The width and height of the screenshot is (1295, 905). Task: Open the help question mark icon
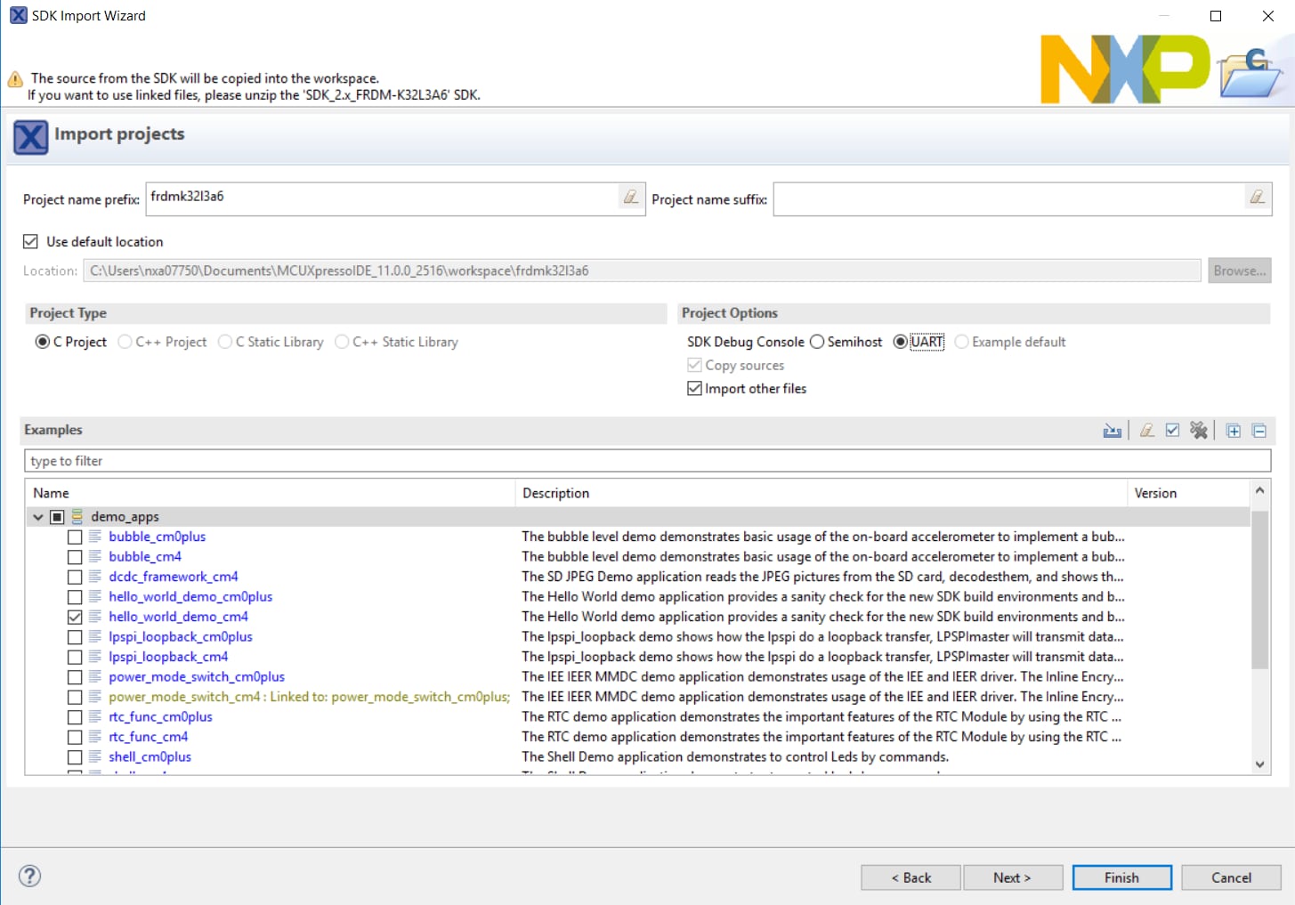(29, 877)
